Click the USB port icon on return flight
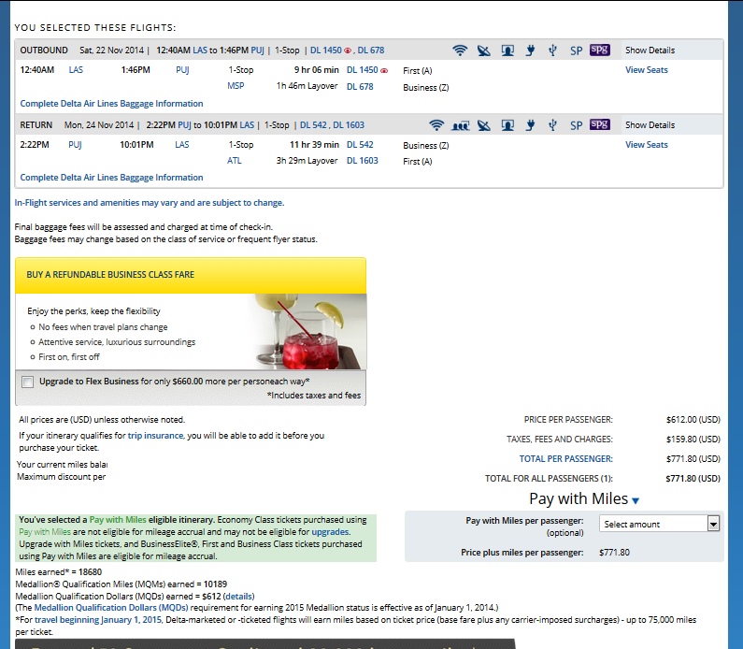743x649 pixels. point(553,125)
